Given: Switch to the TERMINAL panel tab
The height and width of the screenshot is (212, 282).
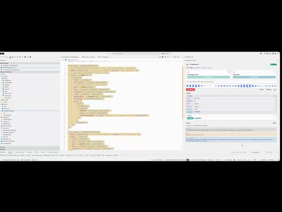Looking at the screenshot, I should 30,152.
